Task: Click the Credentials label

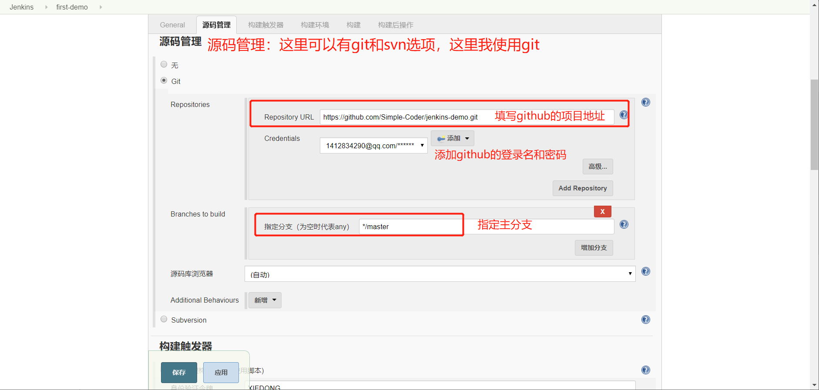Action: point(282,138)
